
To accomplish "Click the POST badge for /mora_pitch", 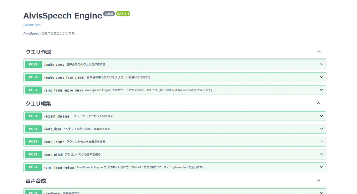I will tap(33, 154).
